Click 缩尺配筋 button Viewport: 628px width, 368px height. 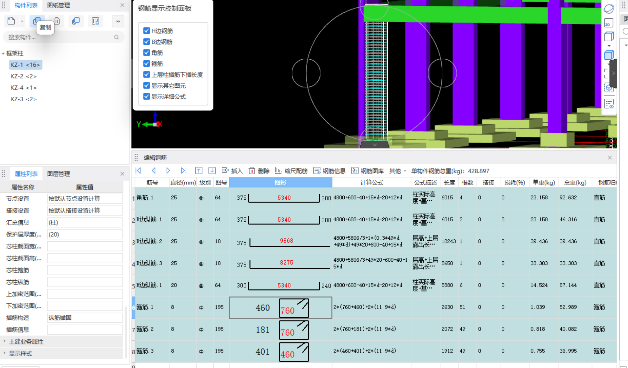(x=291, y=171)
